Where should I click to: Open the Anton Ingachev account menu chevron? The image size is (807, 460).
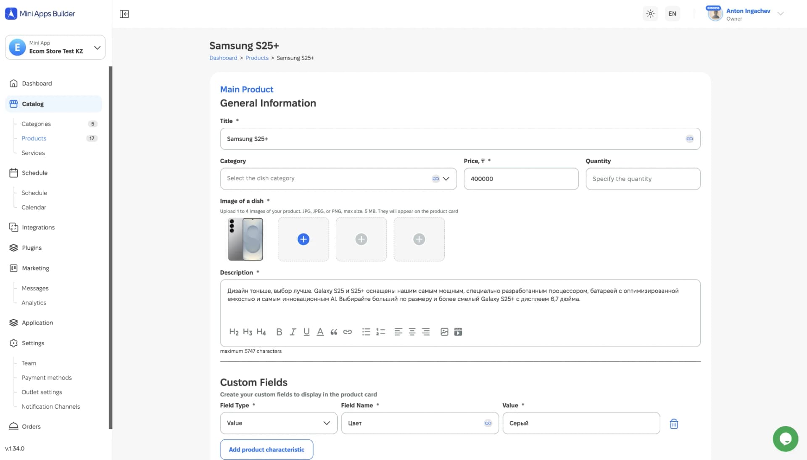pos(781,13)
